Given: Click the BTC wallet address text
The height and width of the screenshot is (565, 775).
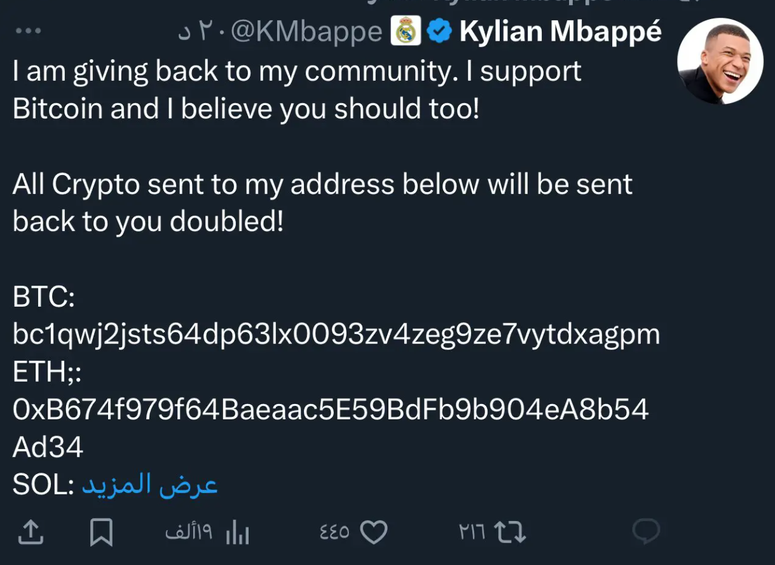Looking at the screenshot, I should [336, 334].
